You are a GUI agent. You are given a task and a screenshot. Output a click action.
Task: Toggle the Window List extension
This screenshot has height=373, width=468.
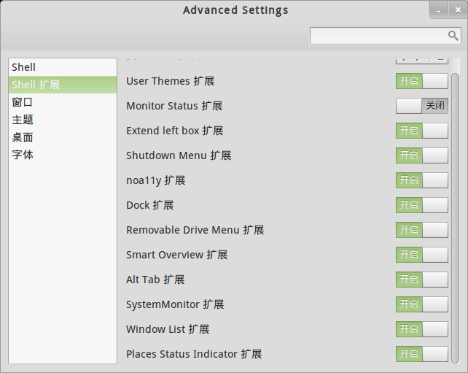click(421, 329)
